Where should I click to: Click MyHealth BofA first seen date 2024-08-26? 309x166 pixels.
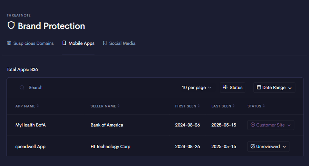tap(187, 125)
